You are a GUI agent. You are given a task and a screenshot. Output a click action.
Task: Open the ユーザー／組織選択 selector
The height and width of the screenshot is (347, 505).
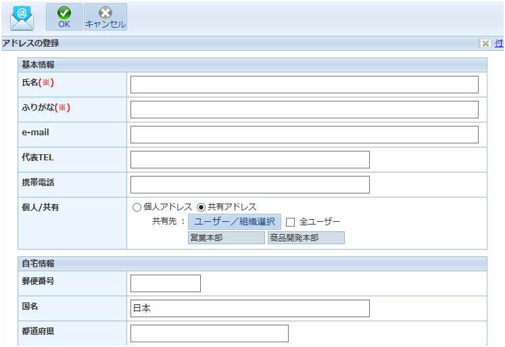pyautogui.click(x=234, y=222)
